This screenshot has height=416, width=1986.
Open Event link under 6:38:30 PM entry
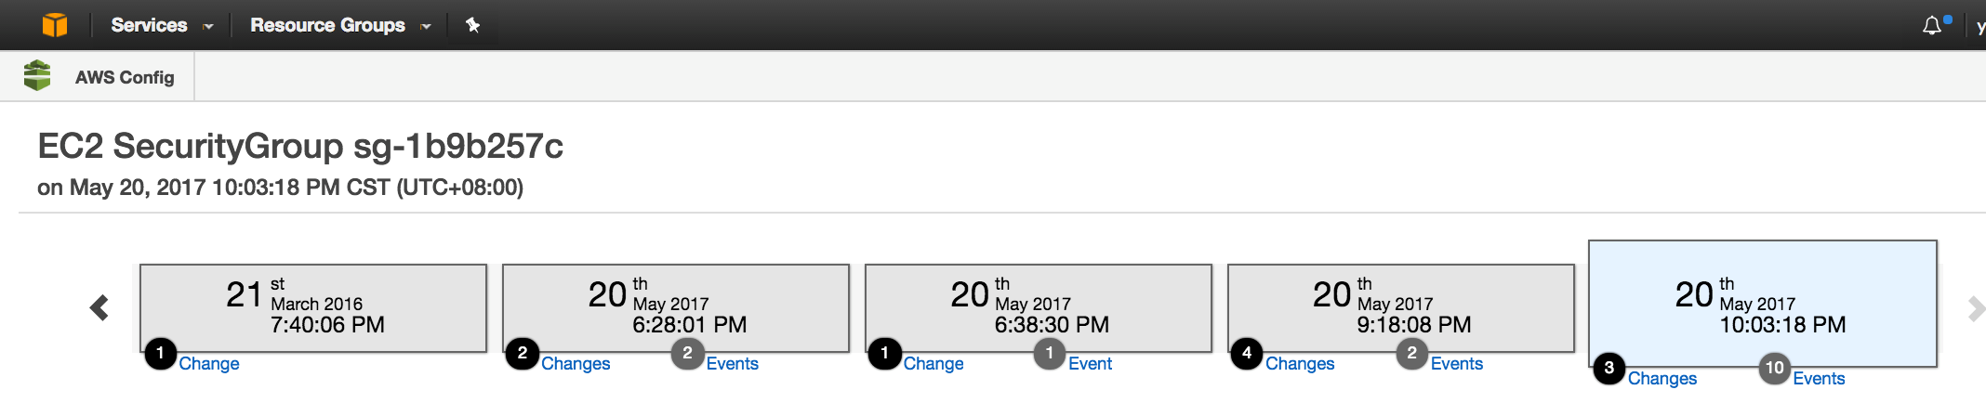pos(1090,364)
